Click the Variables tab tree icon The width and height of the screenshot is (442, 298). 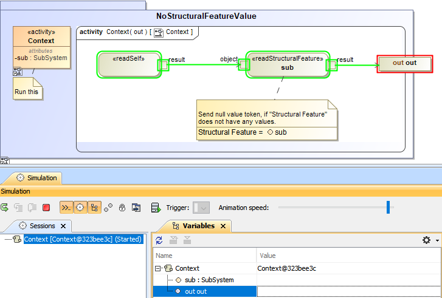coord(176,226)
